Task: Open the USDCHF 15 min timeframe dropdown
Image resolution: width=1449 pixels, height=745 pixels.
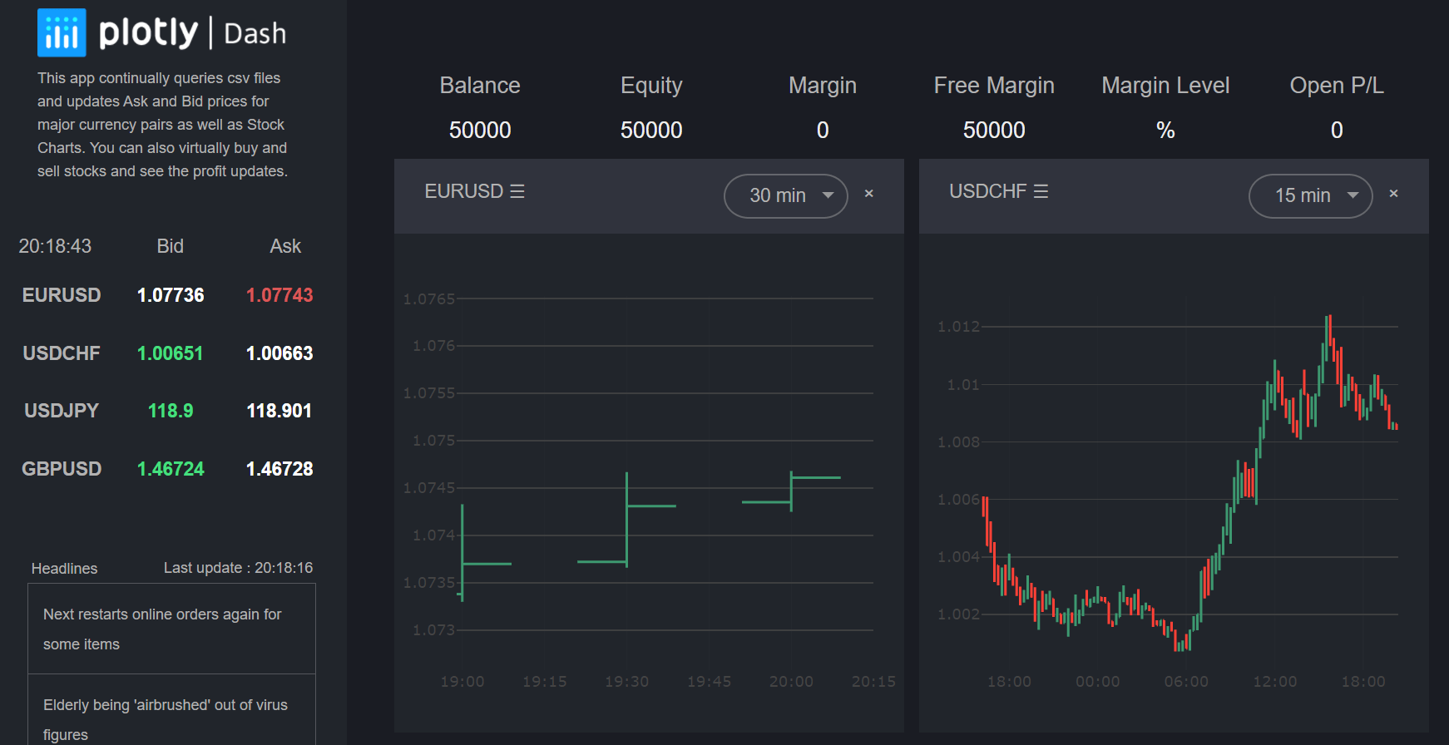Action: click(x=1311, y=196)
